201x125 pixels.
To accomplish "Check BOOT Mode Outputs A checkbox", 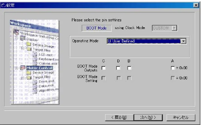I will pyautogui.click(x=173, y=68).
